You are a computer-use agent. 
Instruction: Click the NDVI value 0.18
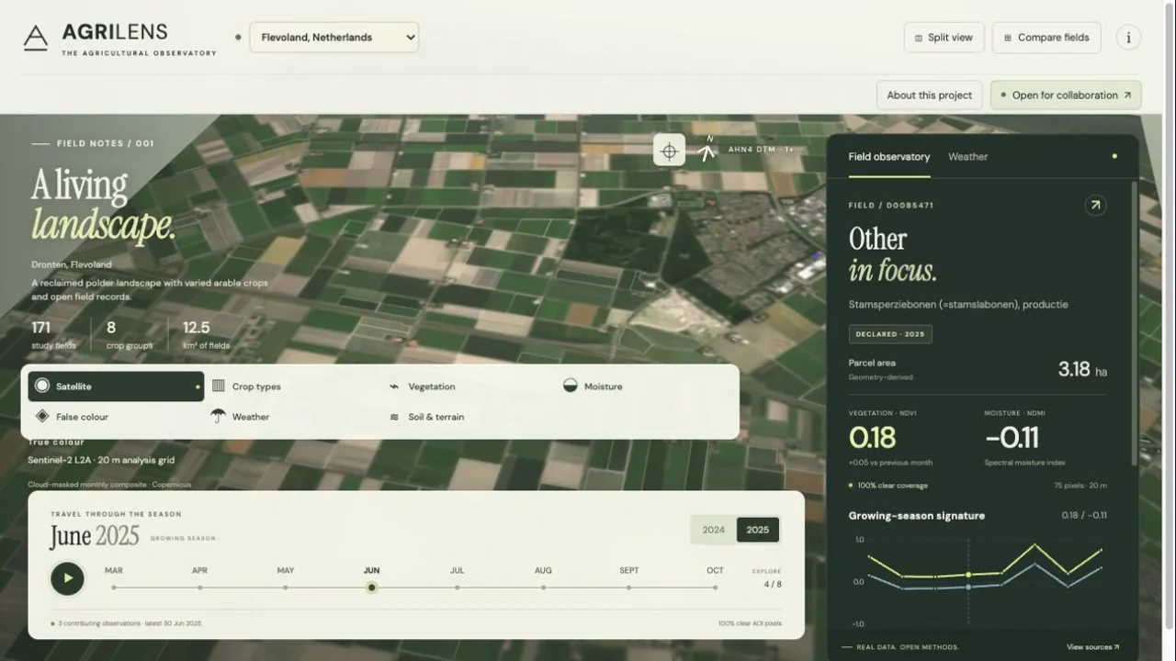[x=872, y=437]
